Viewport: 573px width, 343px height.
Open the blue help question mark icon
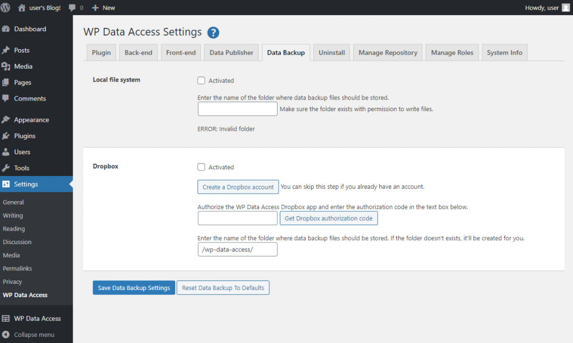(x=213, y=32)
